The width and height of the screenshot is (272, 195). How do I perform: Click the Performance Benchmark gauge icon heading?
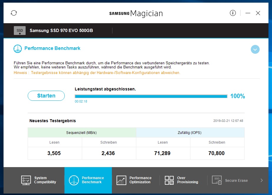[18, 49]
